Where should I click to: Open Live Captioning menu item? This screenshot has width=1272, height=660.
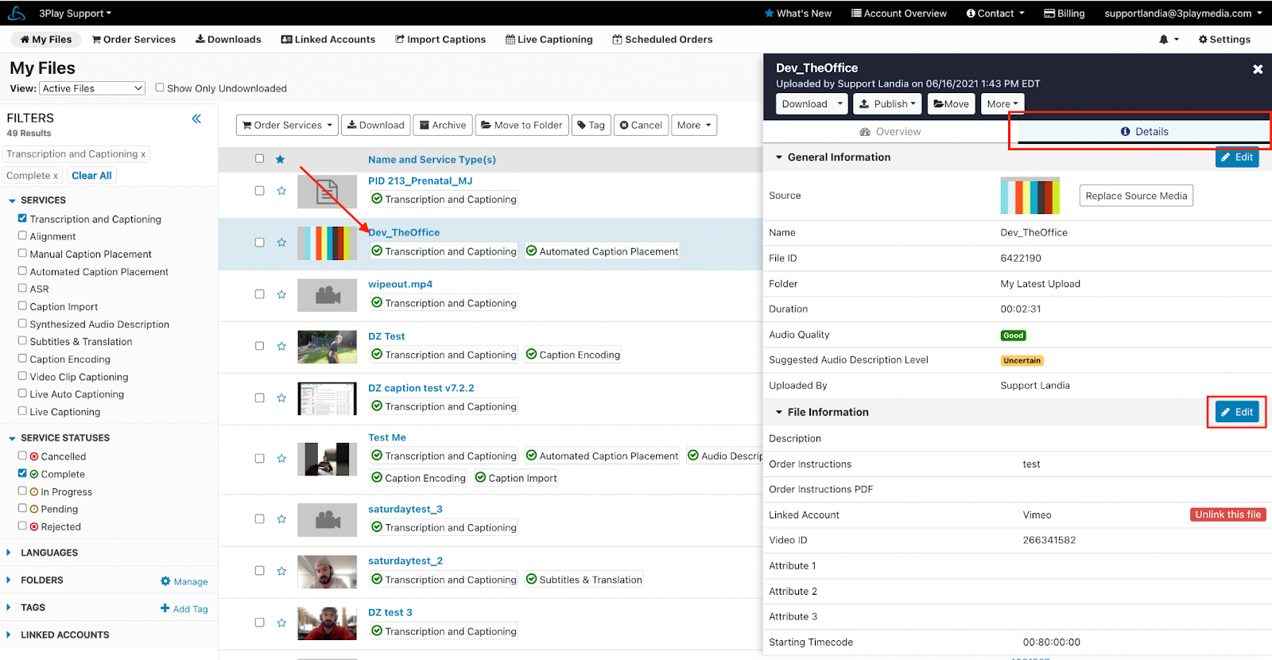549,40
